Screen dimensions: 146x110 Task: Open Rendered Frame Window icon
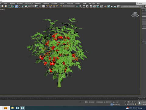pos(109,6)
